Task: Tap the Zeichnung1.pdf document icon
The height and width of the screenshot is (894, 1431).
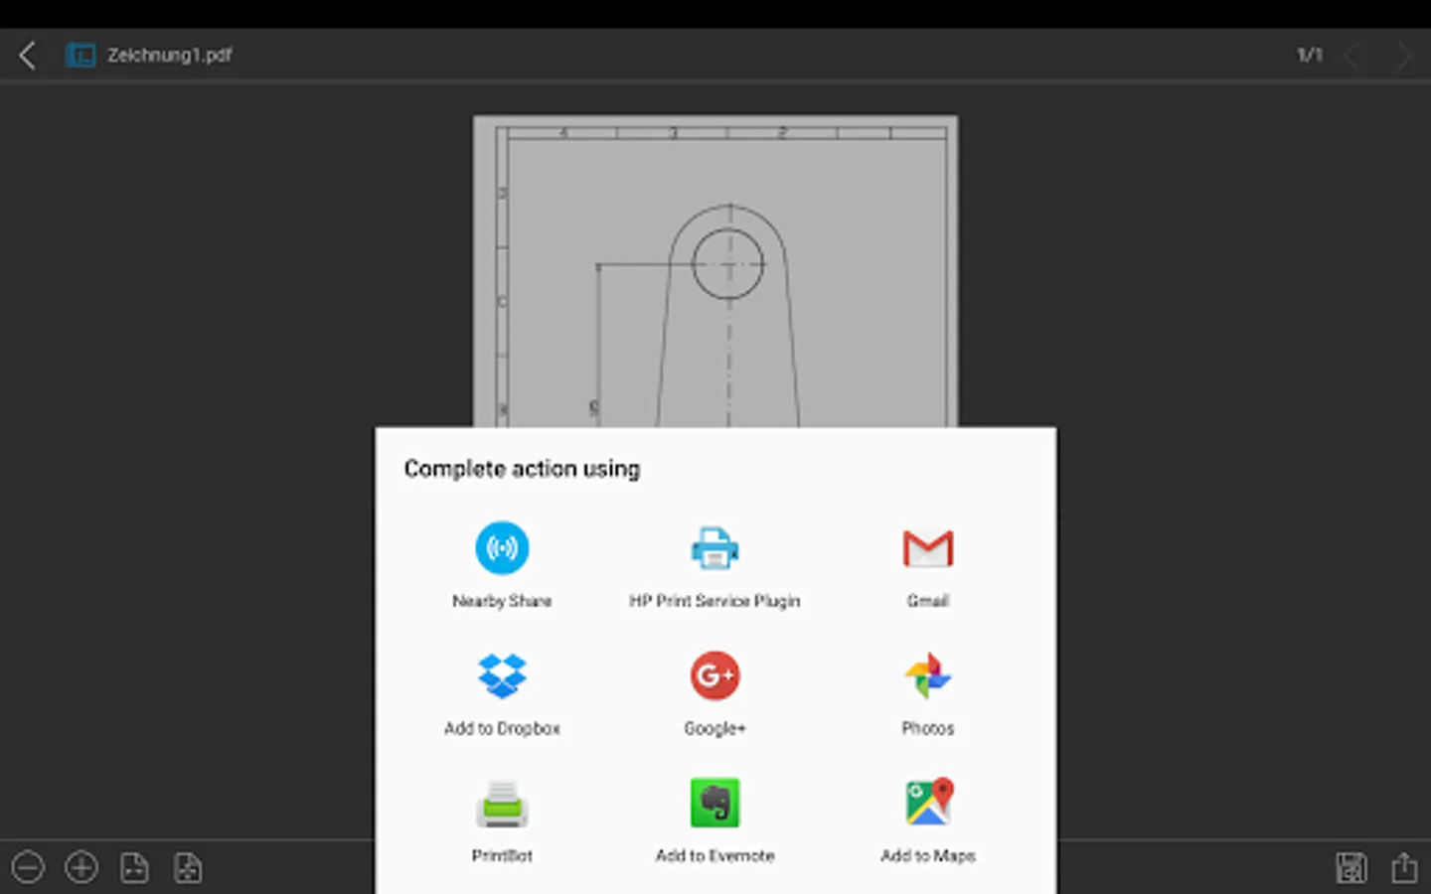Action: (80, 56)
